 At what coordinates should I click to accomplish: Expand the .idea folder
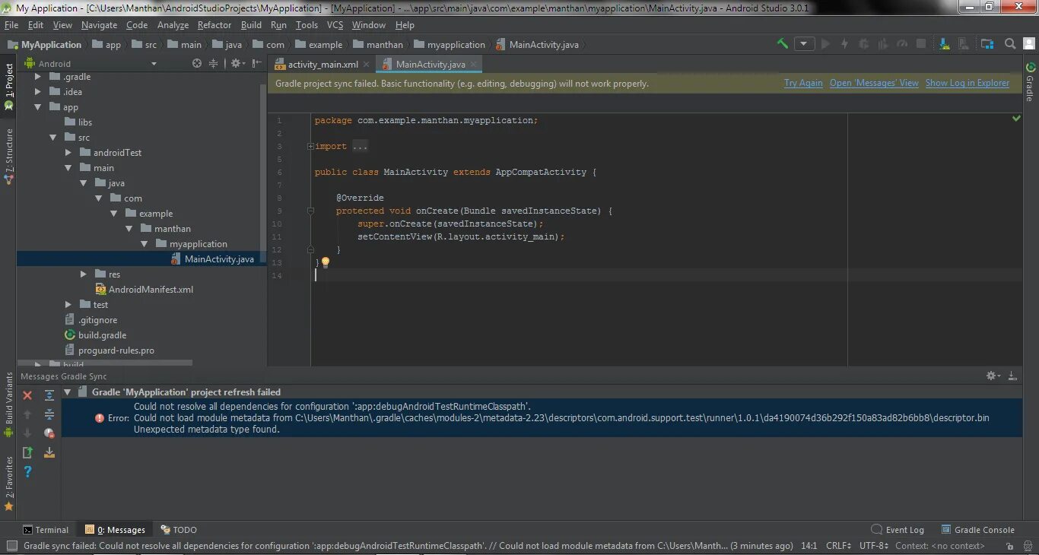38,92
